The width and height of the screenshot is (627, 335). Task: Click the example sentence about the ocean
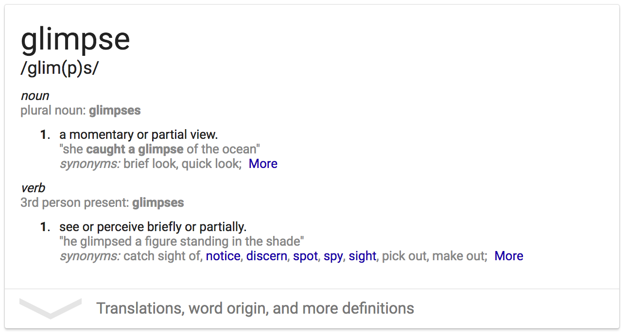click(x=160, y=149)
